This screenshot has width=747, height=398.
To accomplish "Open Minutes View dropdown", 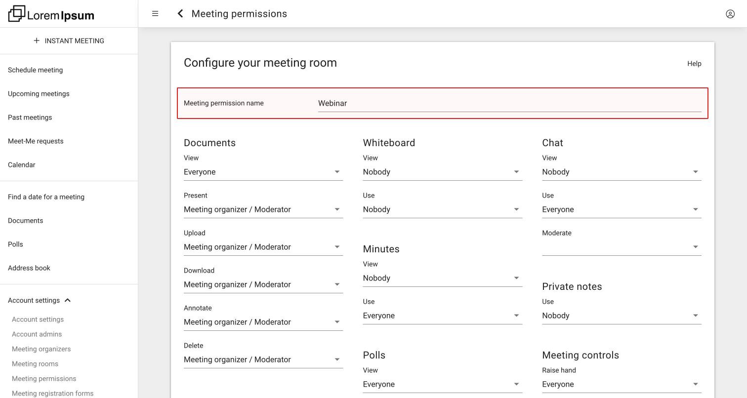I will 443,278.
